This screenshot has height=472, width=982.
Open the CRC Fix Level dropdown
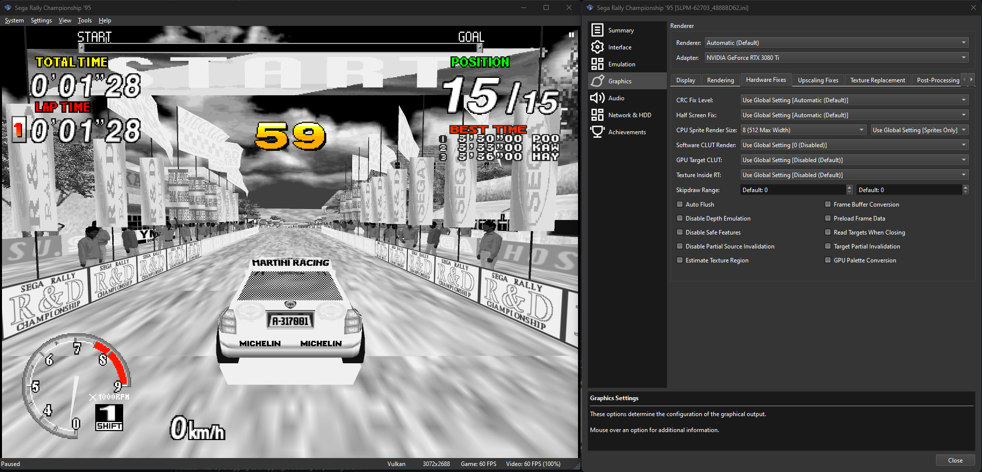(854, 100)
